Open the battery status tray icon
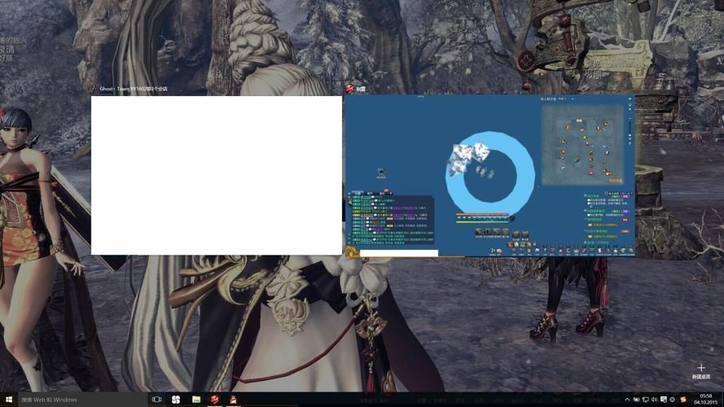The width and height of the screenshot is (724, 407). coord(636,400)
